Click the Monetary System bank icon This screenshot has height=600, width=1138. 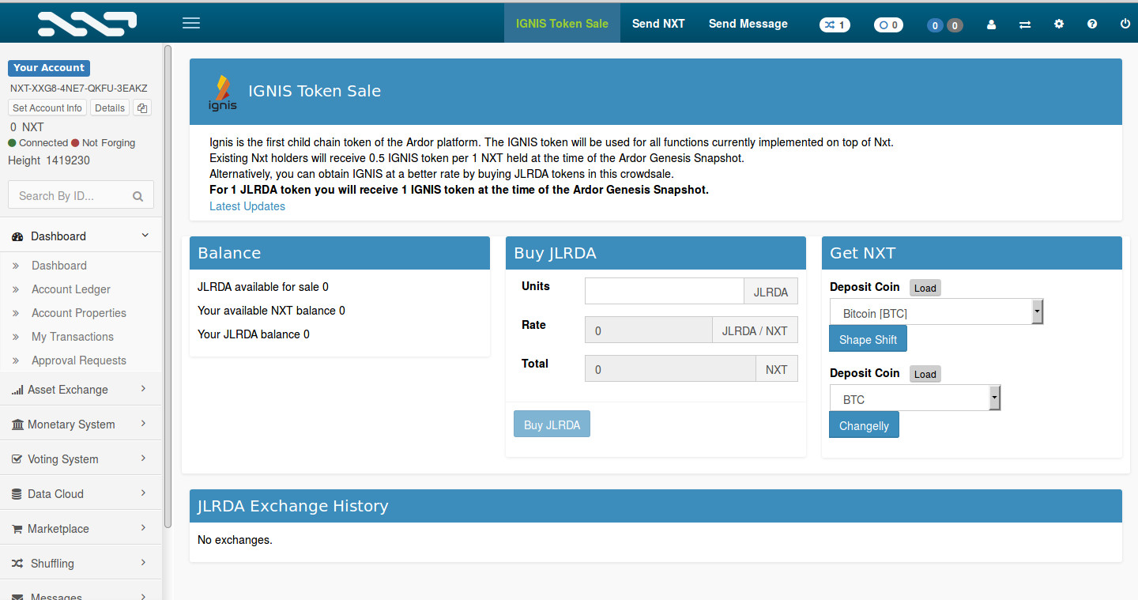pos(17,425)
